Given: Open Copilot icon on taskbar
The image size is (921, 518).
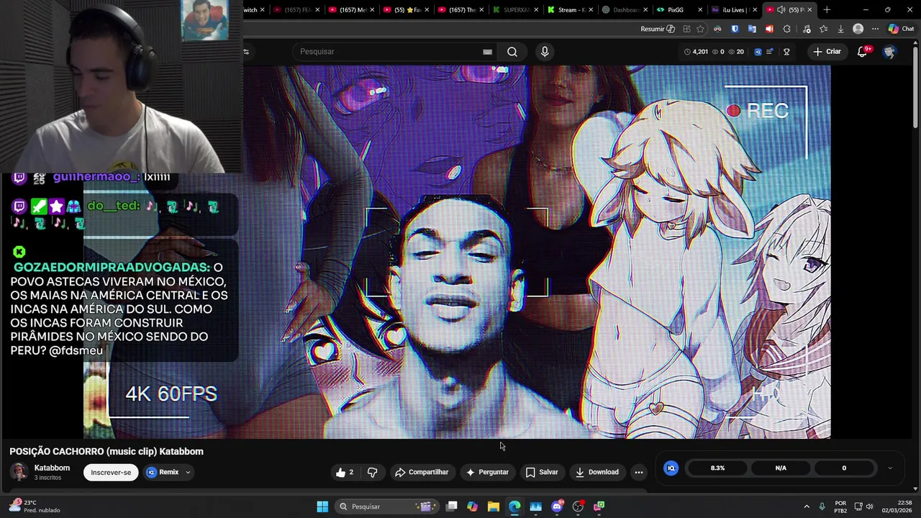Looking at the screenshot, I should [x=472, y=506].
